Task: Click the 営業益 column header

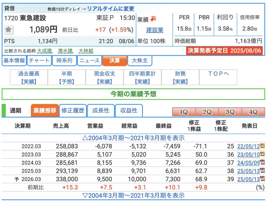Action: click(95, 126)
